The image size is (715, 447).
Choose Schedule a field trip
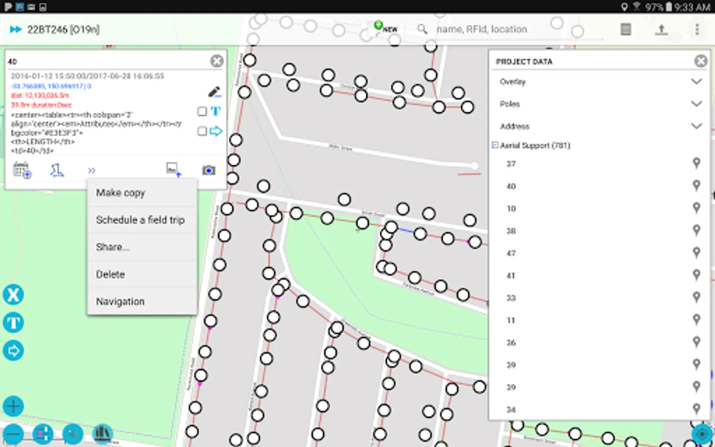coord(141,220)
